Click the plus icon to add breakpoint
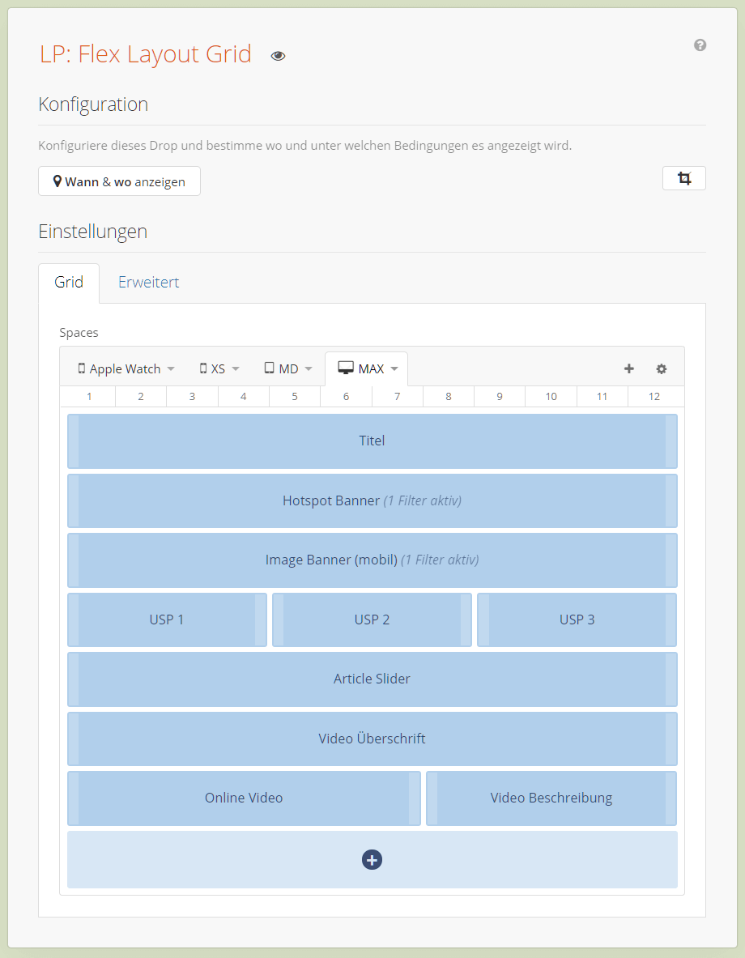This screenshot has height=958, width=745. [629, 368]
